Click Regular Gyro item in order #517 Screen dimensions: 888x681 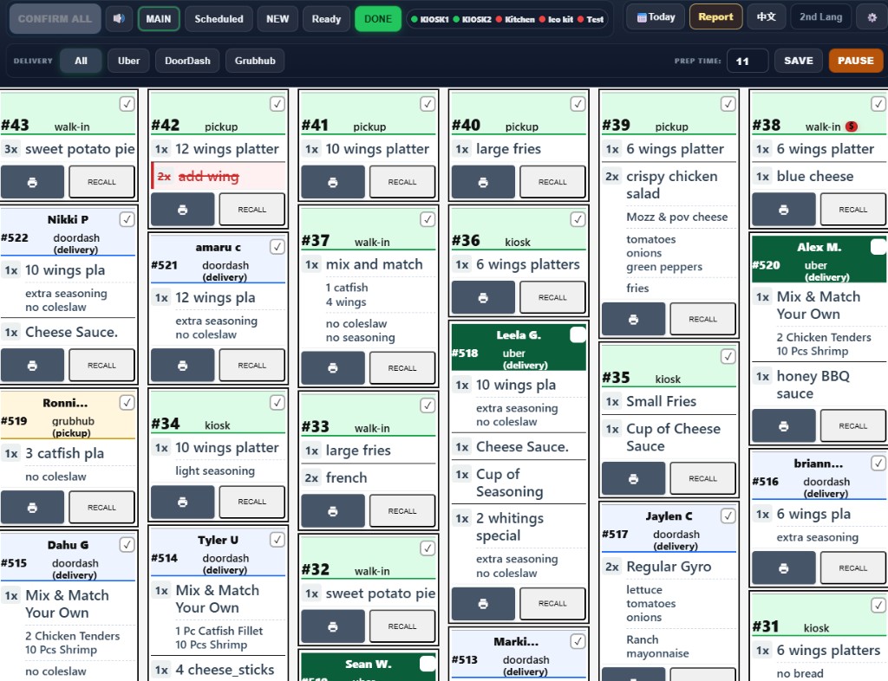[x=669, y=566]
